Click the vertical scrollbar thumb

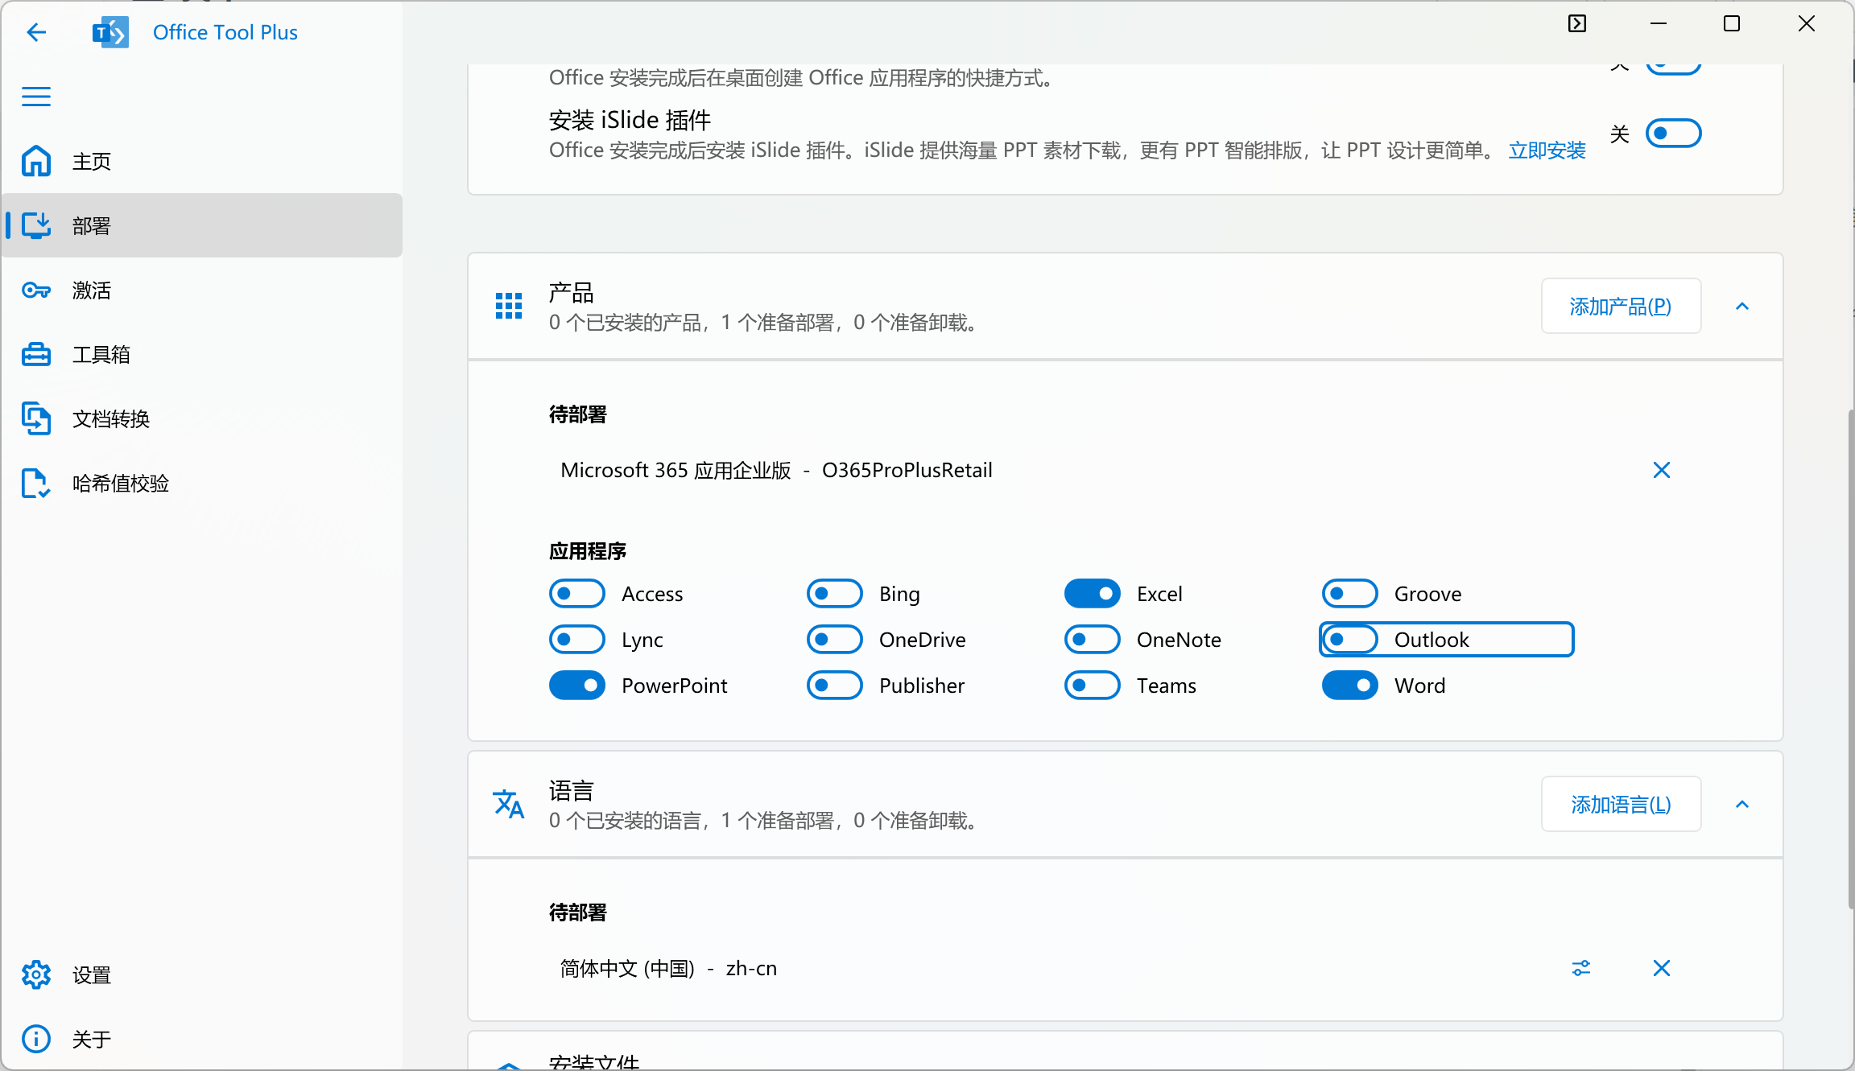1850,660
